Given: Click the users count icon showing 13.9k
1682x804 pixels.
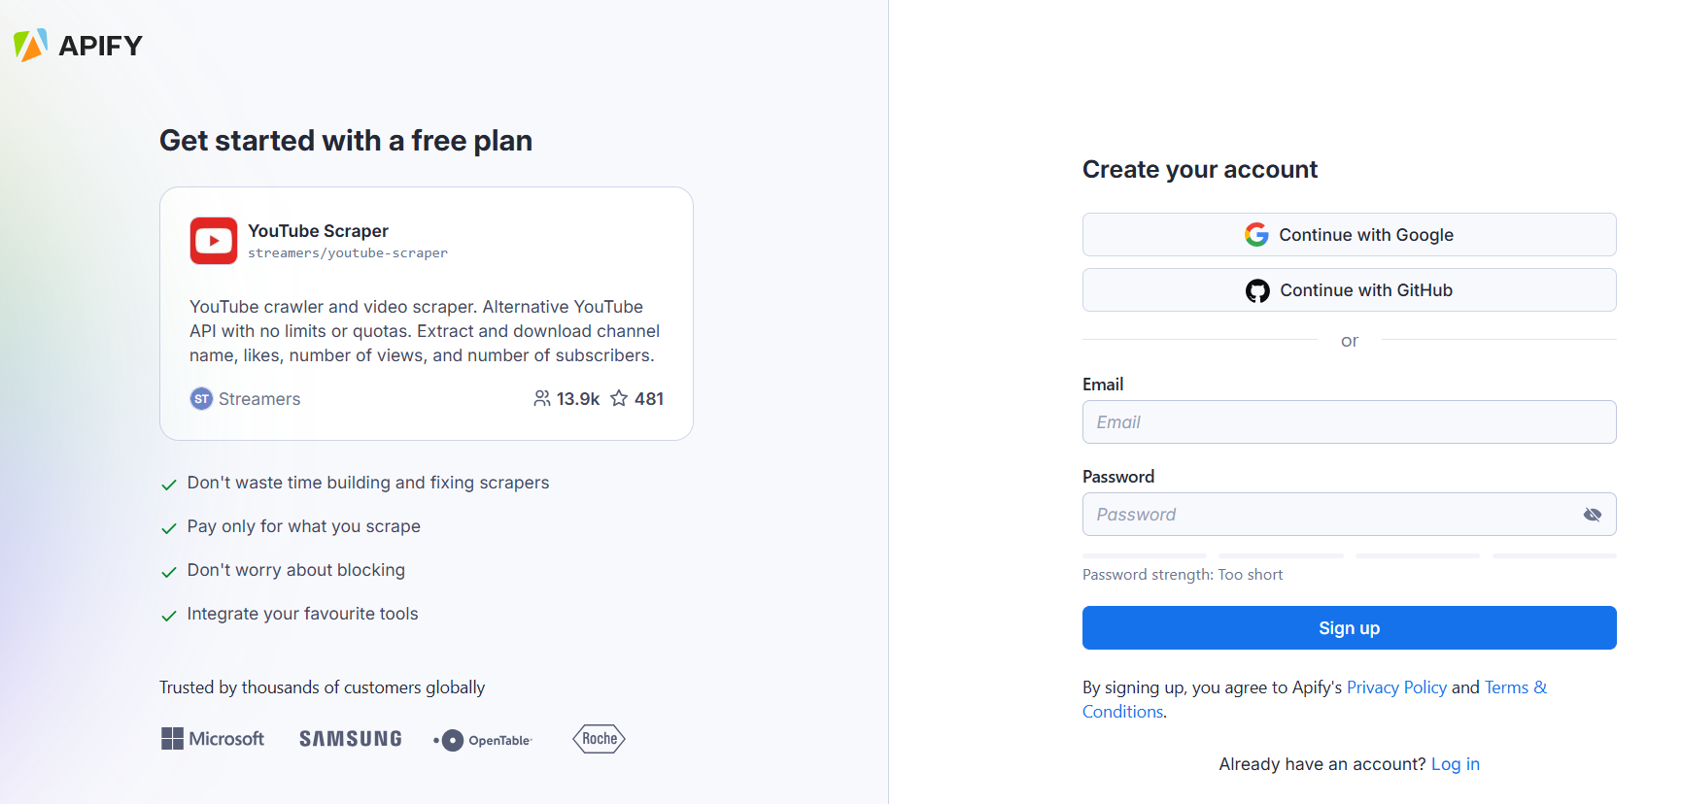Looking at the screenshot, I should tap(542, 398).
